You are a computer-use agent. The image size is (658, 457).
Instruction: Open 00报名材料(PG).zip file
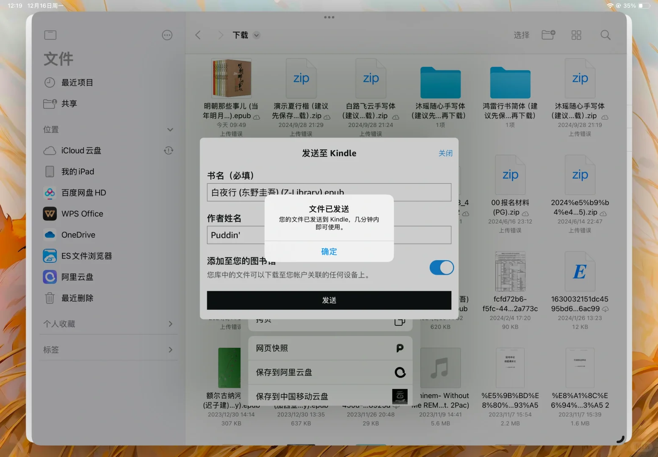coord(510,175)
